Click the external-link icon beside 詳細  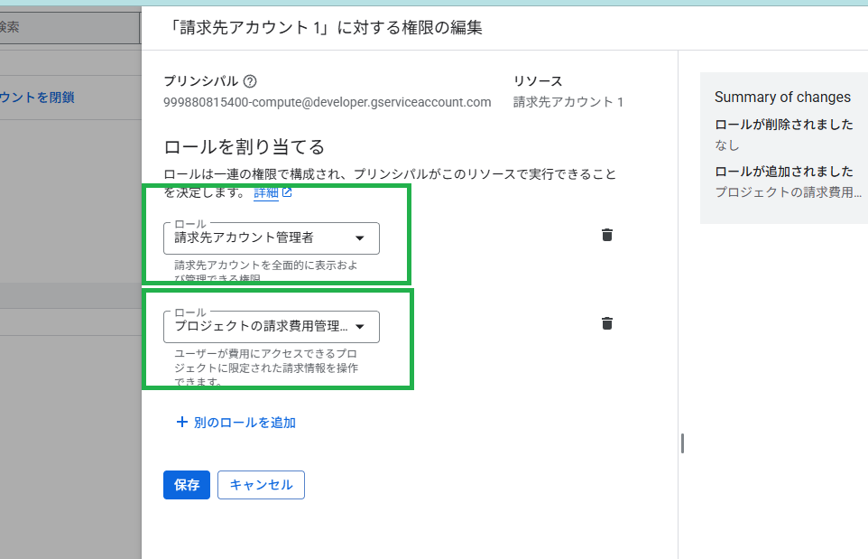[285, 191]
